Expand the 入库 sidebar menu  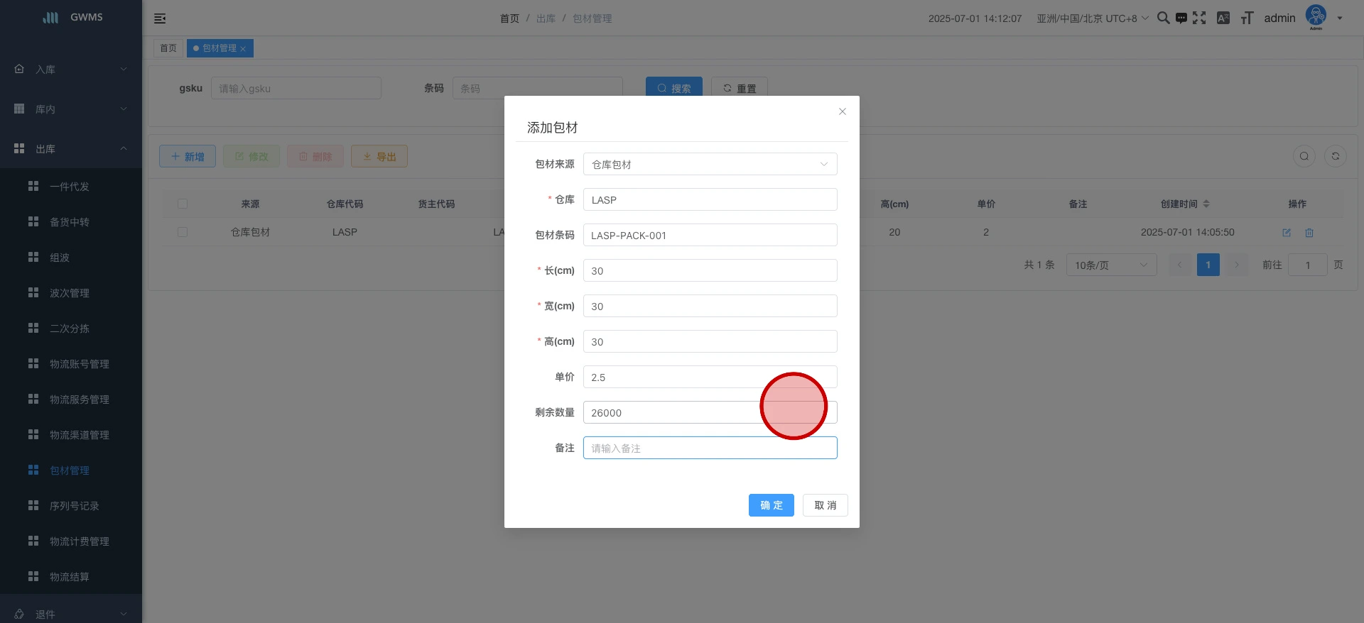(x=71, y=70)
